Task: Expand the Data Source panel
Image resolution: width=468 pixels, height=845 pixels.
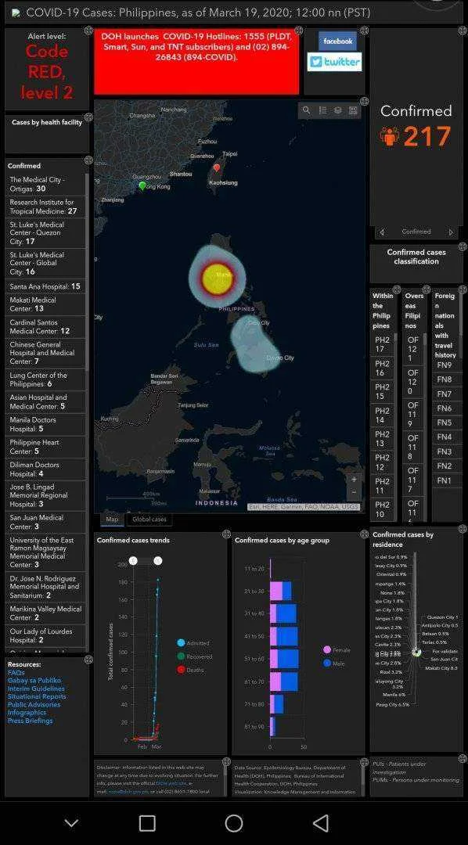Action: pos(365,762)
